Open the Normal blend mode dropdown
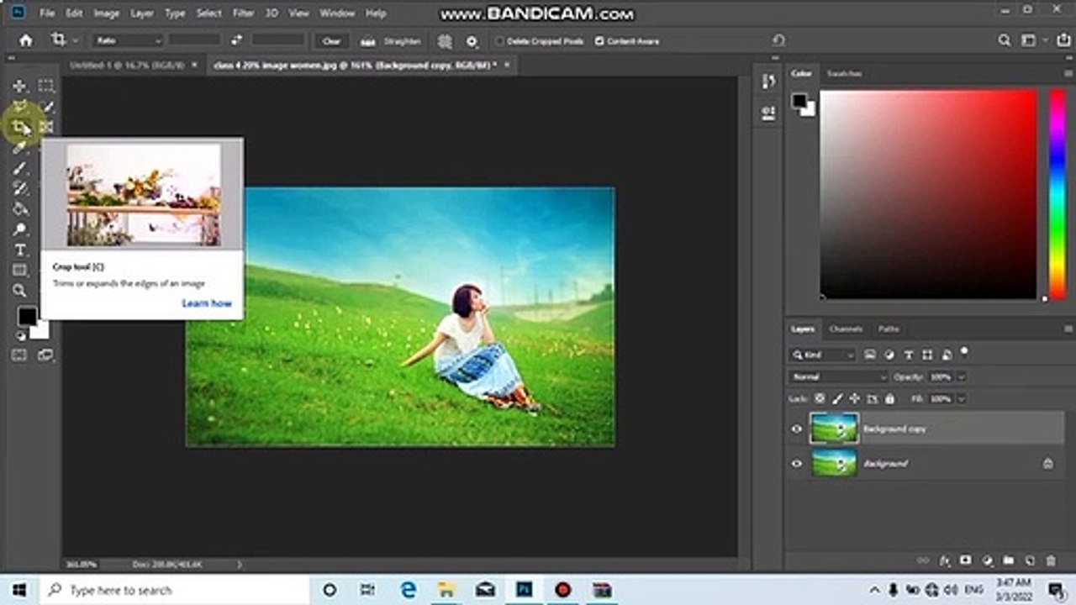Image resolution: width=1076 pixels, height=605 pixels. pyautogui.click(x=838, y=376)
